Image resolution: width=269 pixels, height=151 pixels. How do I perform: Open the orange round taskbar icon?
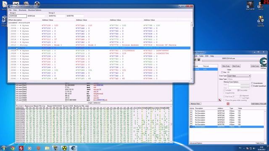[x=38, y=148]
